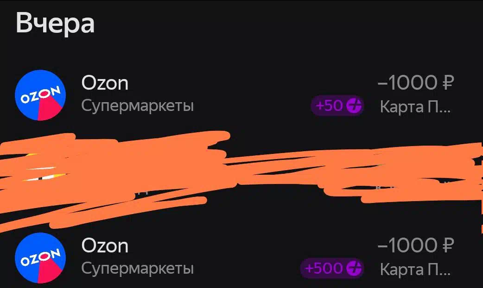Tap the +50 cashback points badge
The height and width of the screenshot is (288, 483).
click(x=337, y=106)
